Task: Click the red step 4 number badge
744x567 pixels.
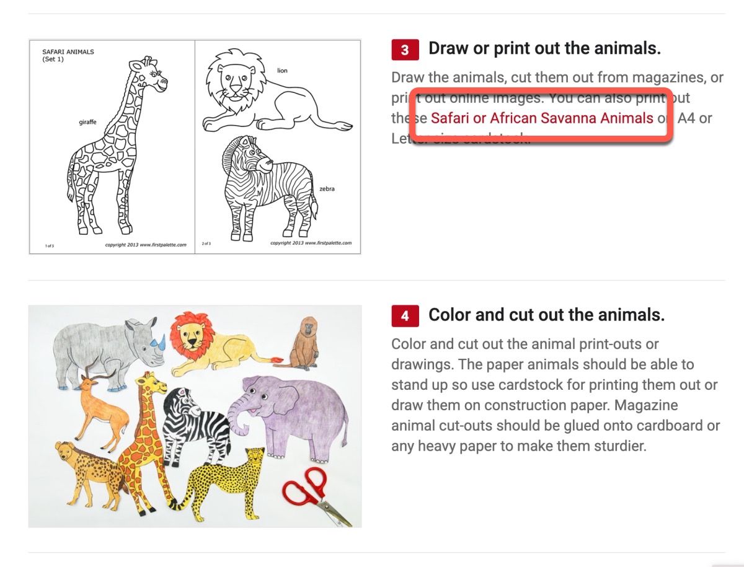Action: (x=405, y=316)
